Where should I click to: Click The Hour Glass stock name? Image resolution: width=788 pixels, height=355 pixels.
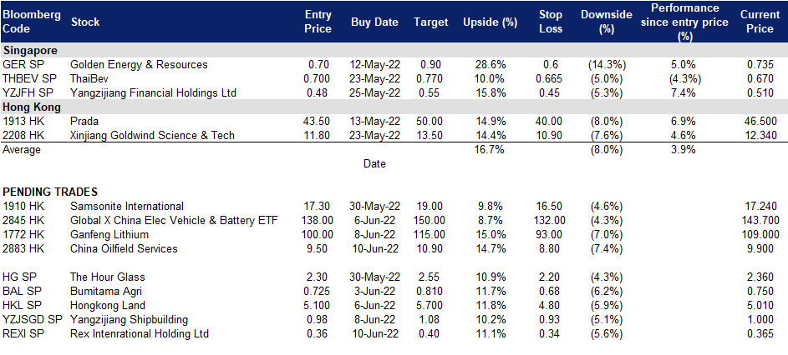pyautogui.click(x=108, y=277)
